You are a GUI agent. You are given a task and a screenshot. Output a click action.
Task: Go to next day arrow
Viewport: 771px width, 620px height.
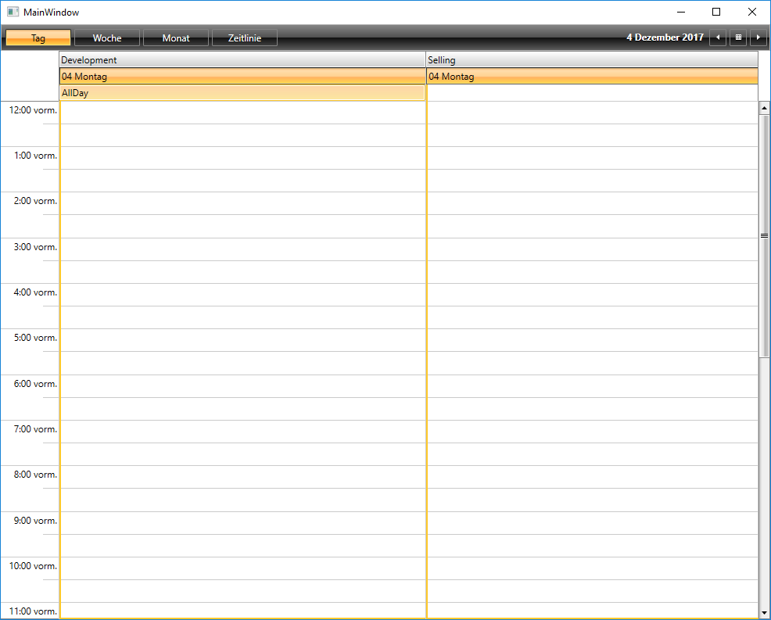758,38
